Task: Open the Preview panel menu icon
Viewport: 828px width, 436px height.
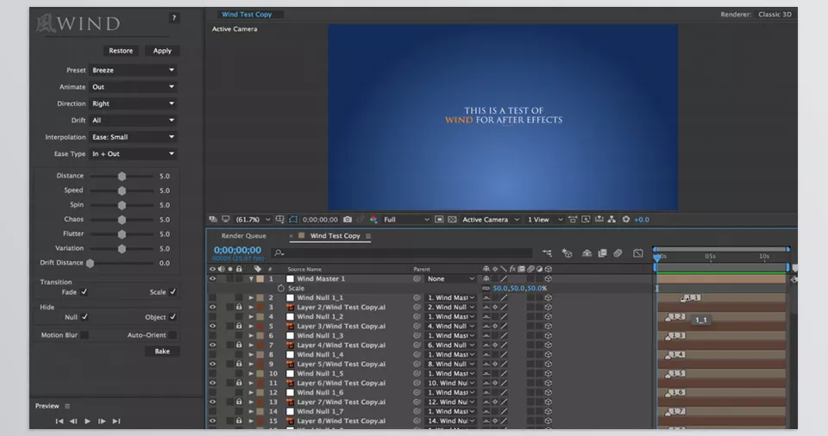Action: [67, 406]
